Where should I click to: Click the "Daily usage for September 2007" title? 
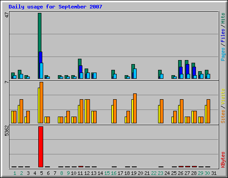click(55, 7)
